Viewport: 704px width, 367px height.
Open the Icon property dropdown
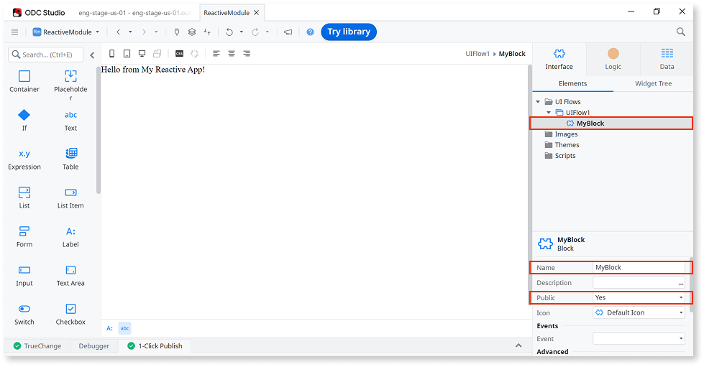(639, 312)
